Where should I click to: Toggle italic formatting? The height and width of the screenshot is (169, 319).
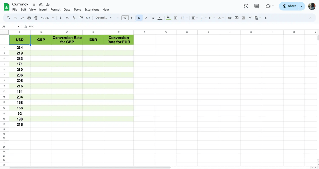pos(146,18)
